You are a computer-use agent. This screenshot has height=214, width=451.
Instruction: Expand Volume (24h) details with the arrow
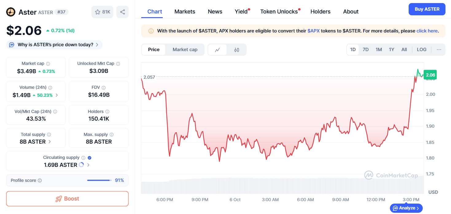[x=56, y=95]
